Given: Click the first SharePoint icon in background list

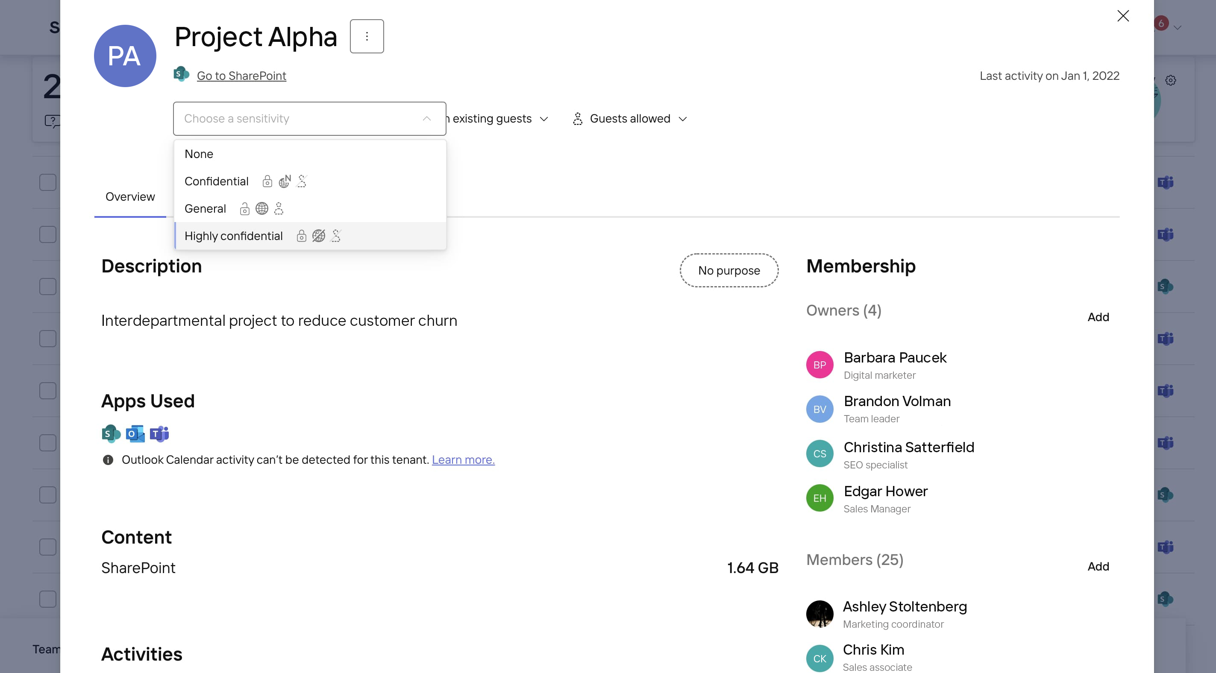Looking at the screenshot, I should point(1166,287).
